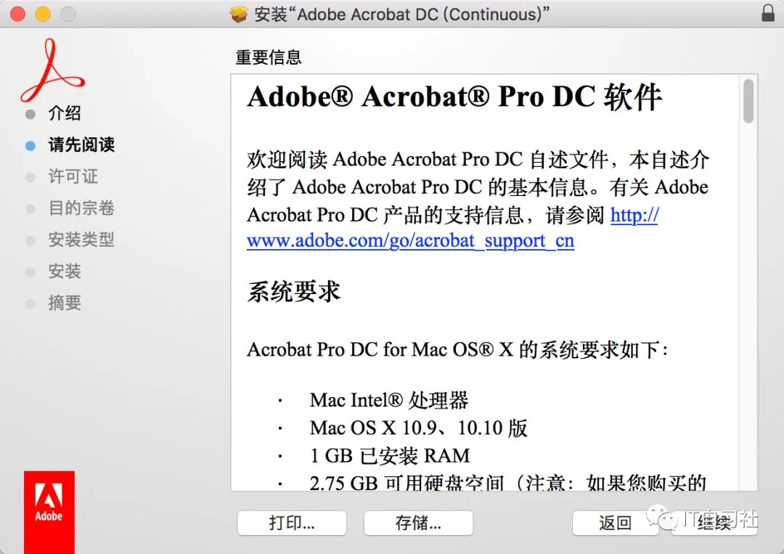Viewport: 784px width, 554px height.
Task: Click the readme vertical scrollbar thumb
Action: [748, 101]
